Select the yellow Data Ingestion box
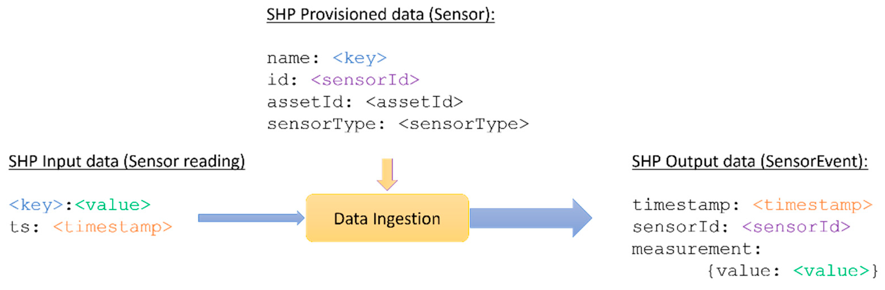 coord(387,218)
